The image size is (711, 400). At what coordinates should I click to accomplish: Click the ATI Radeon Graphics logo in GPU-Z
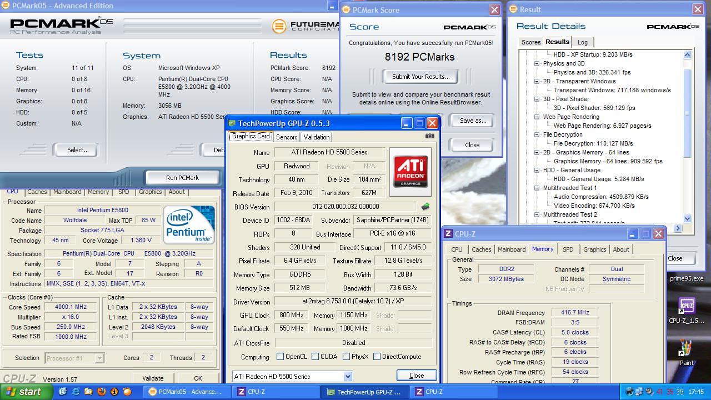pos(410,172)
